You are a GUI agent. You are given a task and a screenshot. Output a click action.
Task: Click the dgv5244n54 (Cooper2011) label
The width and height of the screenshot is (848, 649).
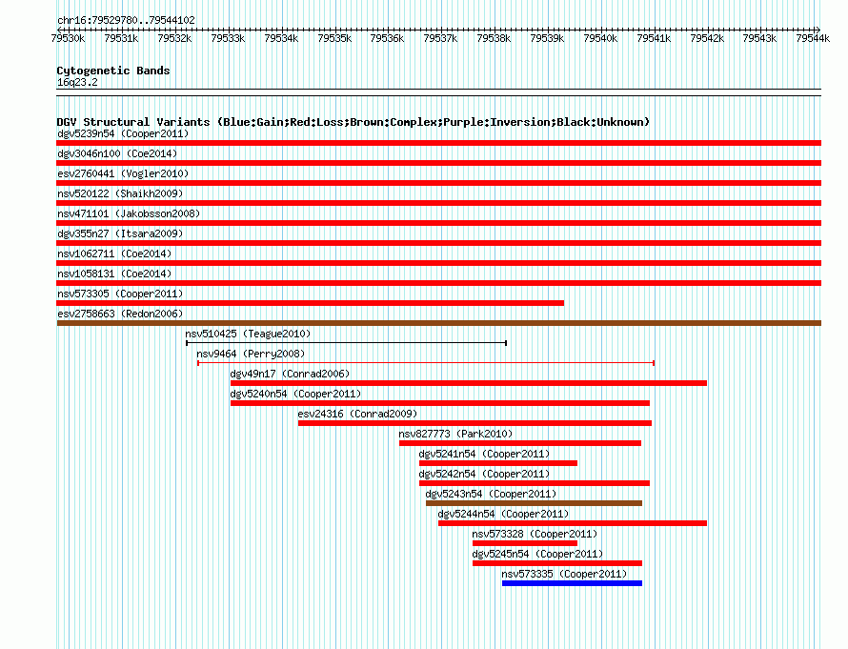503,514
